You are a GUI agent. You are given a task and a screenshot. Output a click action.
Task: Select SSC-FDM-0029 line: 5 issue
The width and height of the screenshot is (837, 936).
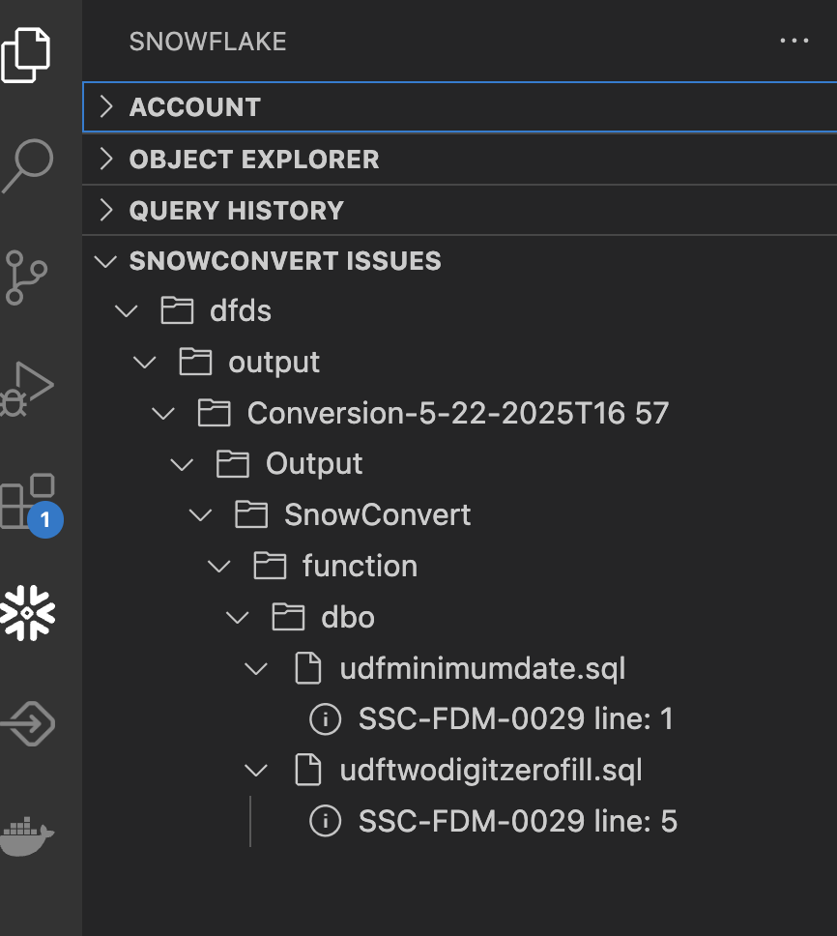(x=517, y=822)
